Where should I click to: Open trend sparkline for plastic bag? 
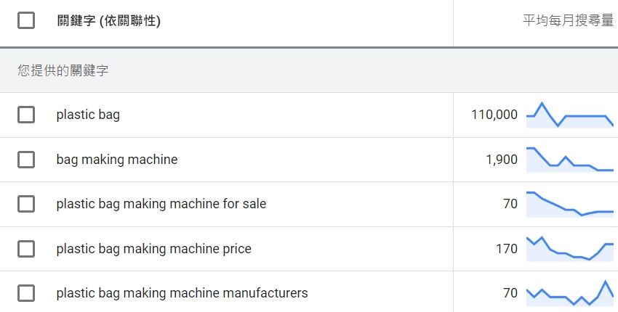click(570, 115)
